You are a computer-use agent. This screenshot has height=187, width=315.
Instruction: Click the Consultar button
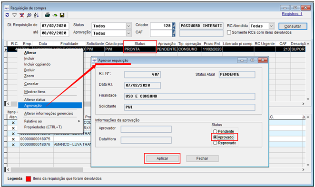click(293, 26)
